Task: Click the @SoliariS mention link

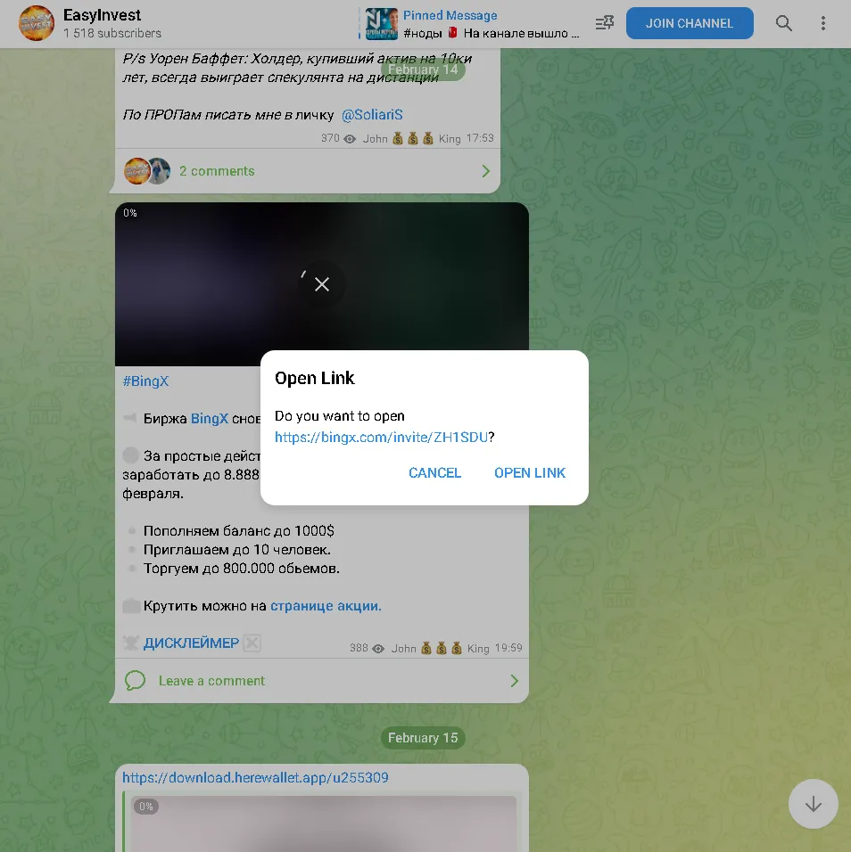Action: point(372,115)
